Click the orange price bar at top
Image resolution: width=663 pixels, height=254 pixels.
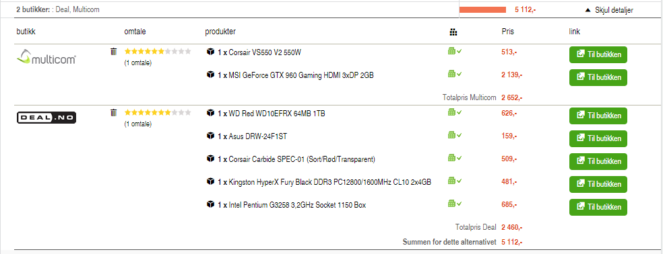click(x=482, y=9)
